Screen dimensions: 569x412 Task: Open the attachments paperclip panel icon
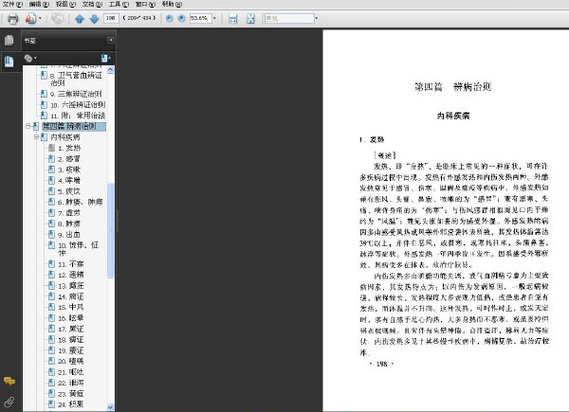pos(9,402)
